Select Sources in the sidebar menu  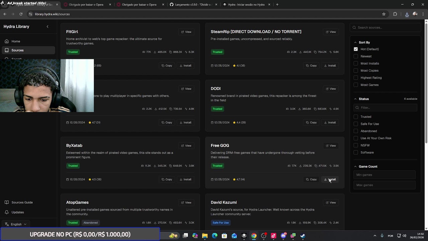(x=28, y=50)
